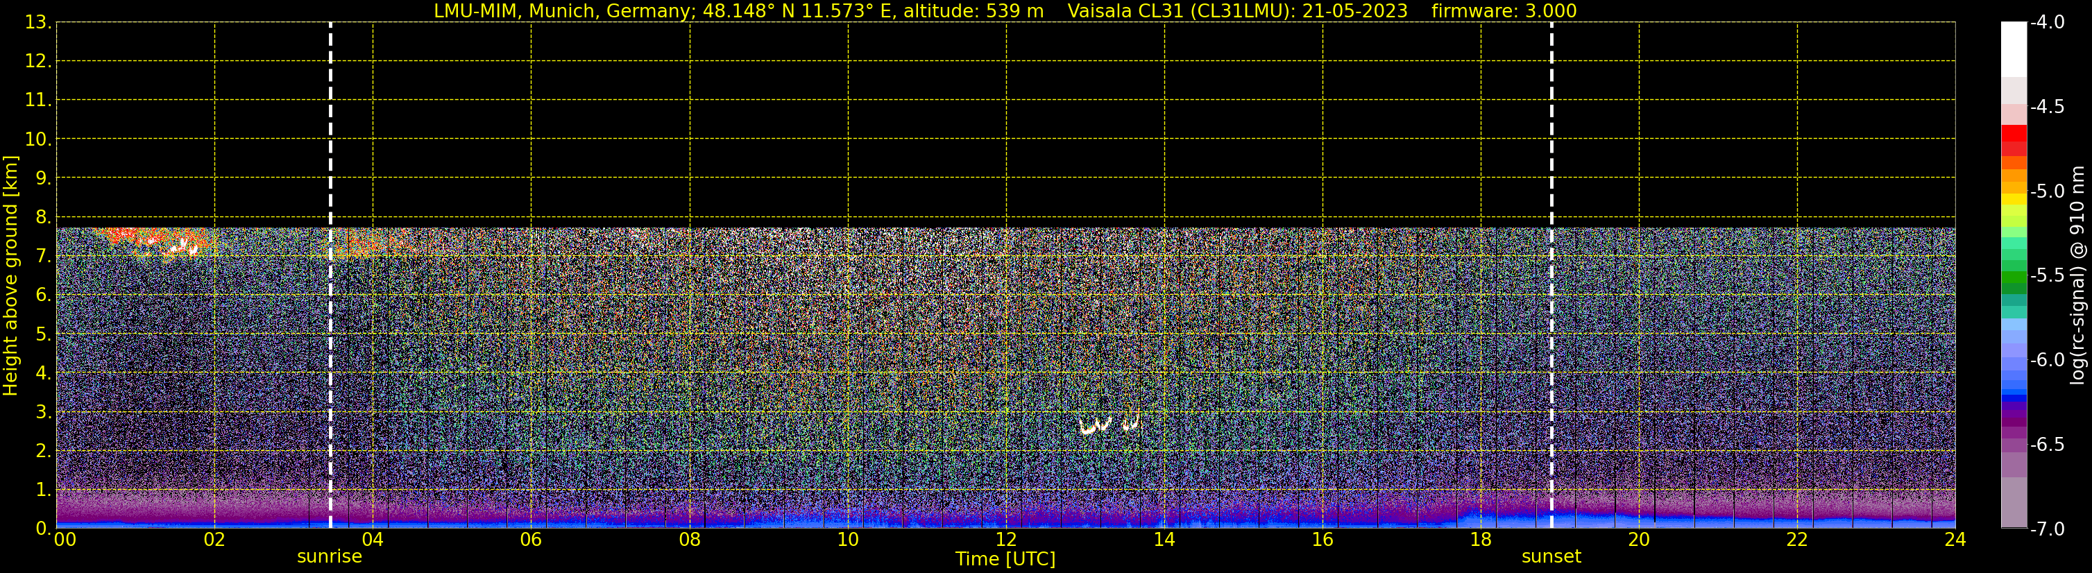Click the white dashed sunrise marker line
The height and width of the screenshot is (573, 2092).
330,275
